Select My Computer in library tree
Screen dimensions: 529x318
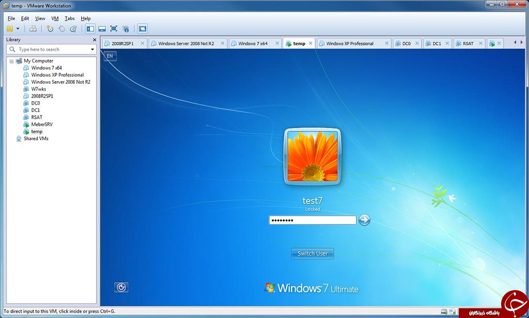(x=38, y=61)
